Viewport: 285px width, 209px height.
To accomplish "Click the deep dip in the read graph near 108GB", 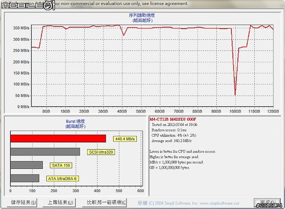I will click(235, 93).
